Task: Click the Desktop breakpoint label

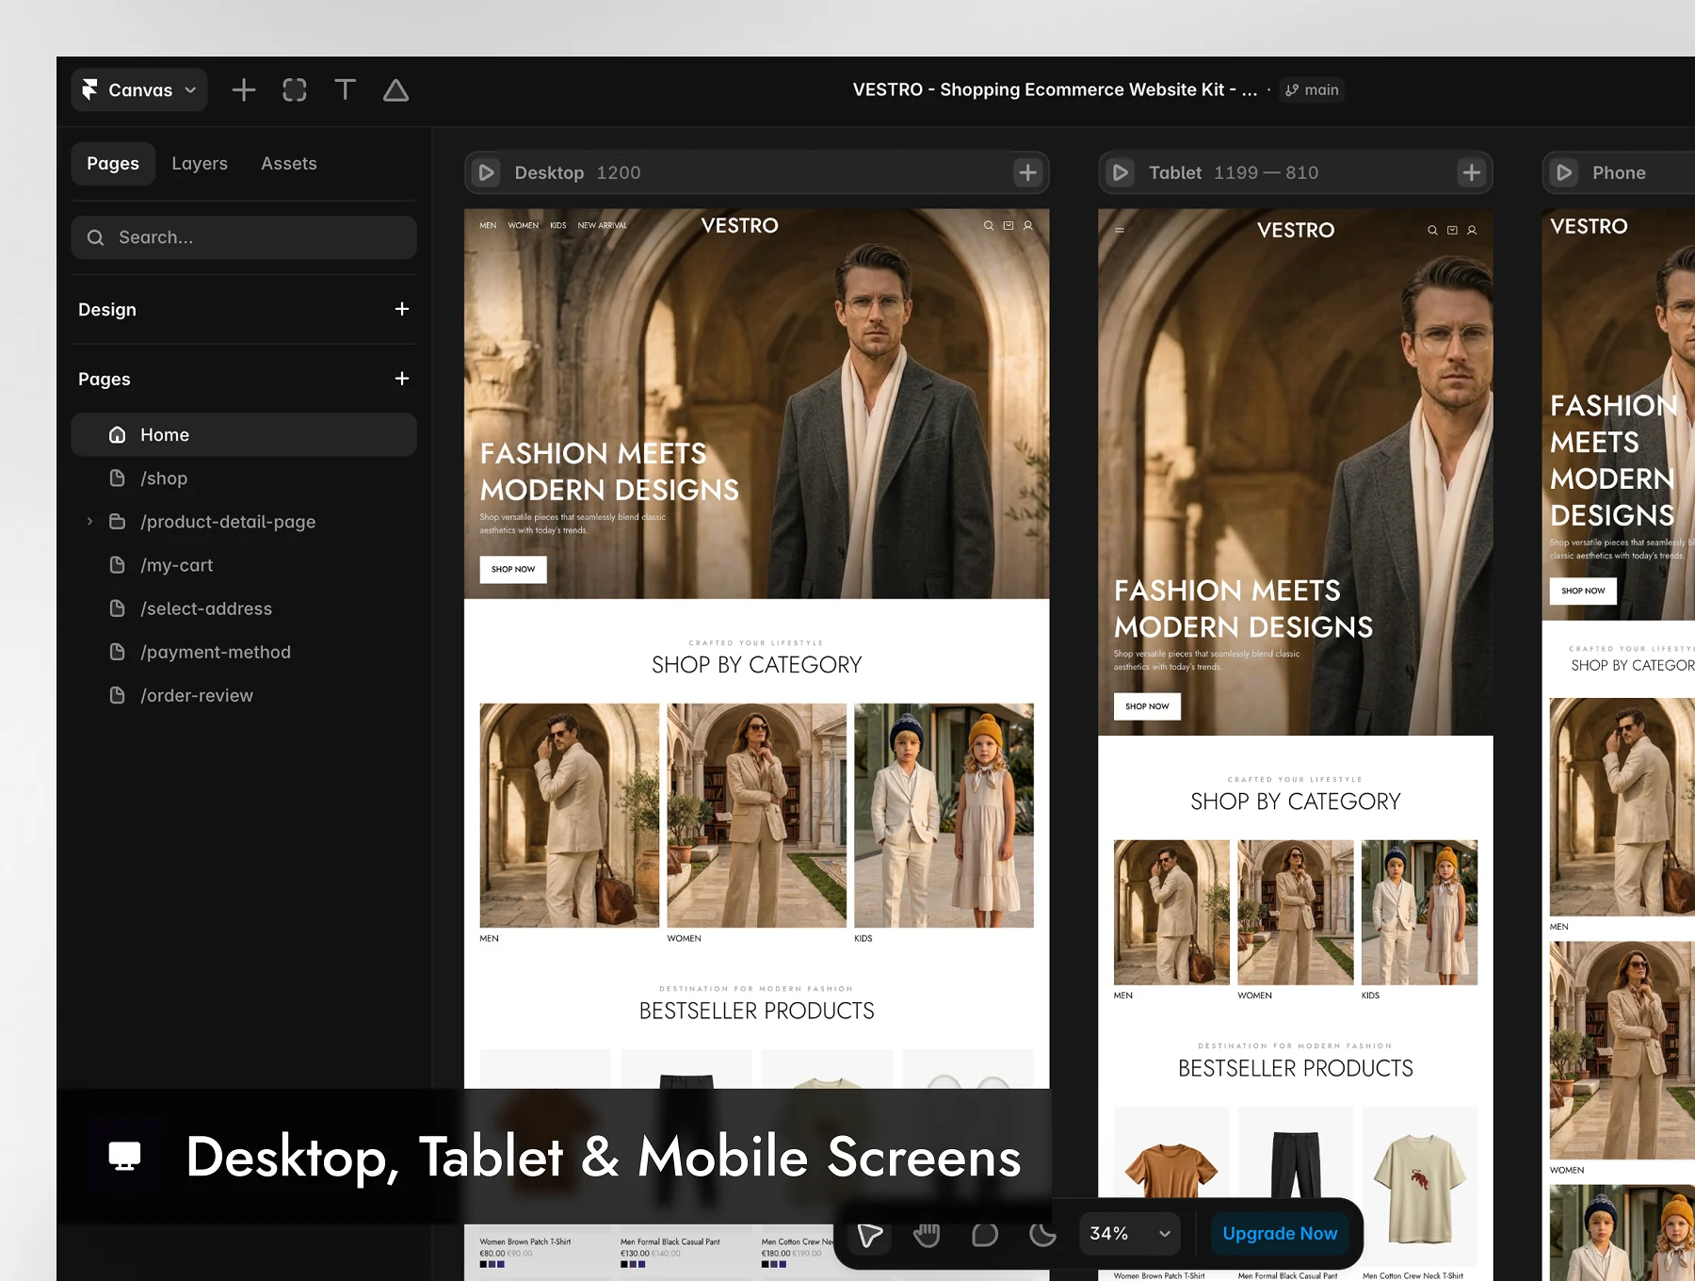Action: [x=549, y=172]
